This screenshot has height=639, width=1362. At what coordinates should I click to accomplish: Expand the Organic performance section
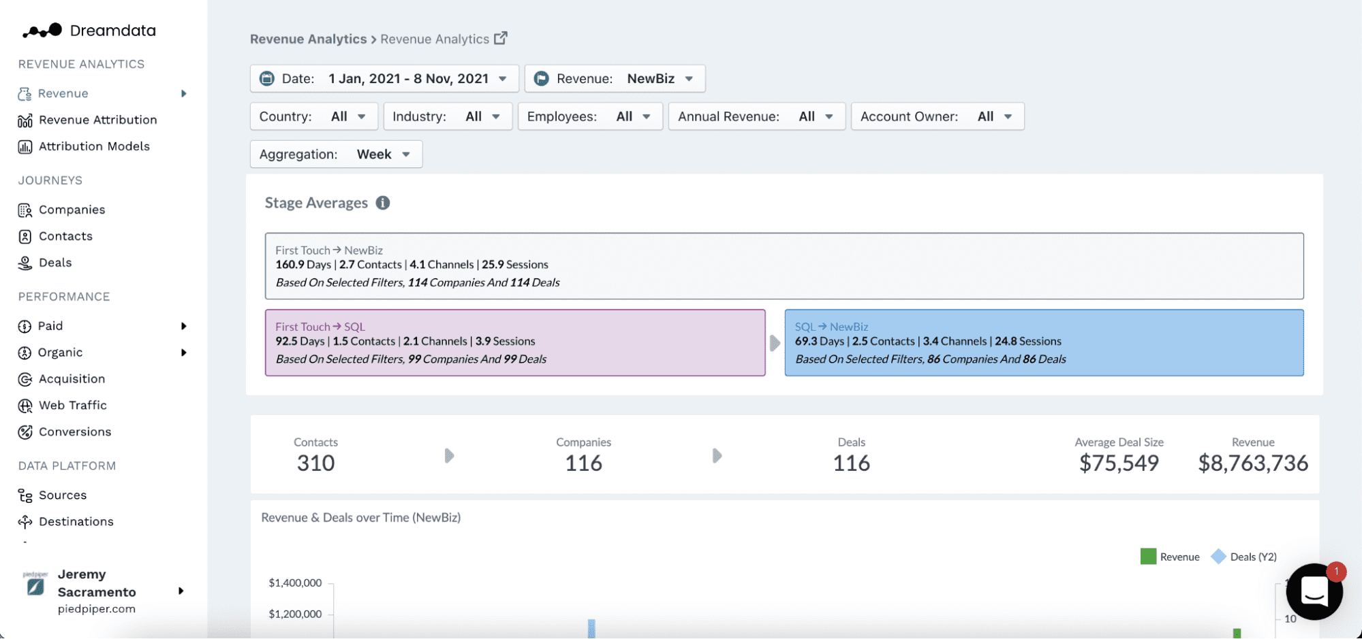[x=183, y=352]
